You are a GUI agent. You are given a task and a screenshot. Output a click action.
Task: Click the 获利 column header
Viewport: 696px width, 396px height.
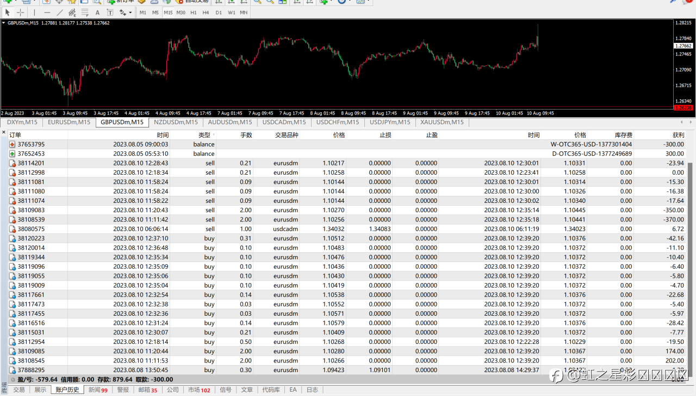678,135
